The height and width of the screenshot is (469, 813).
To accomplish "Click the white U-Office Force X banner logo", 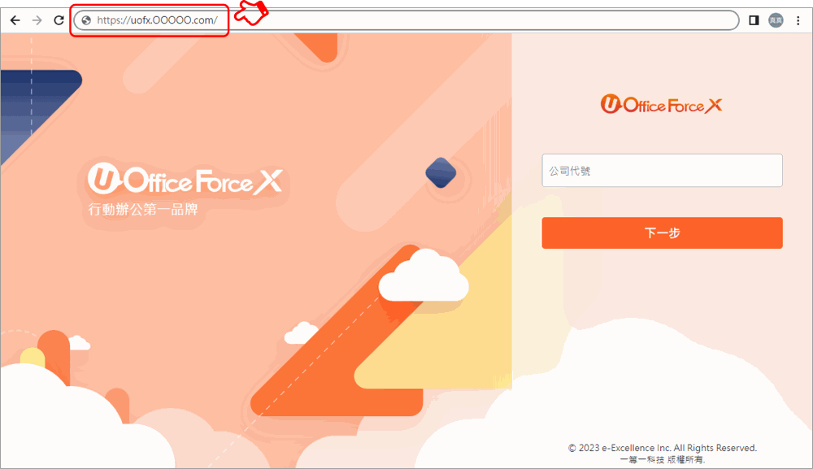I will (185, 180).
